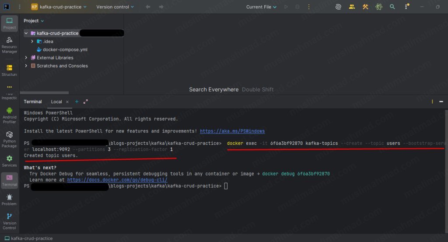The width and height of the screenshot is (448, 242).
Task: Click the terminal vertical scrollbar
Action: click(446, 172)
